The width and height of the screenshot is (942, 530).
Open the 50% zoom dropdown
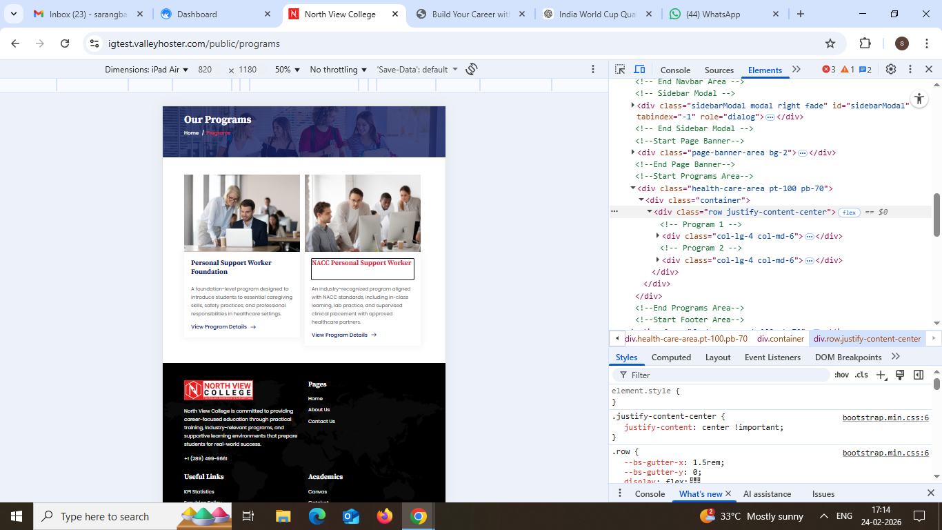click(x=287, y=70)
